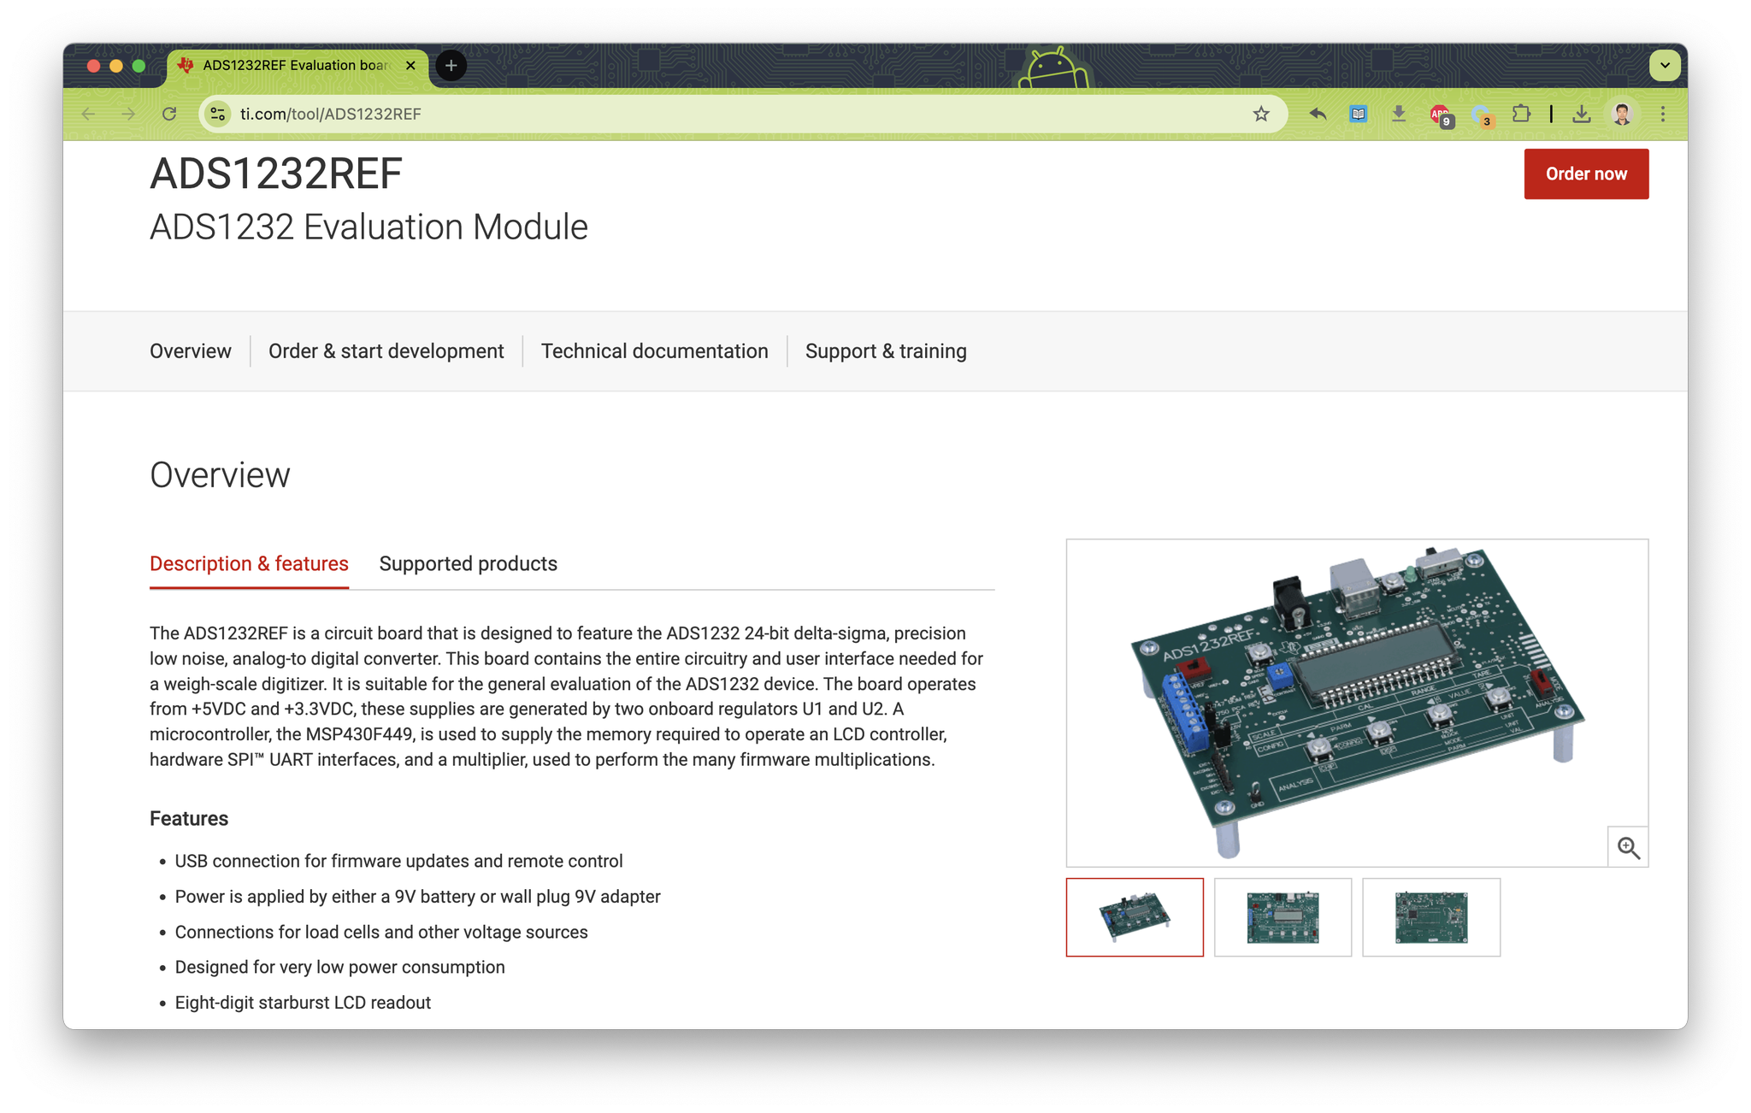The image size is (1751, 1113).
Task: Open the Chrome three-dot menu
Action: pyautogui.click(x=1662, y=114)
